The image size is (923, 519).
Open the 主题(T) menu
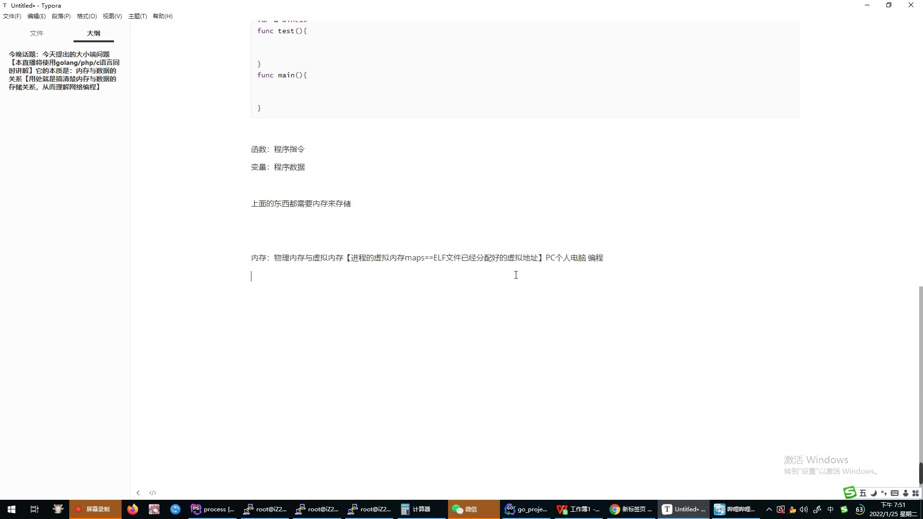pos(137,16)
